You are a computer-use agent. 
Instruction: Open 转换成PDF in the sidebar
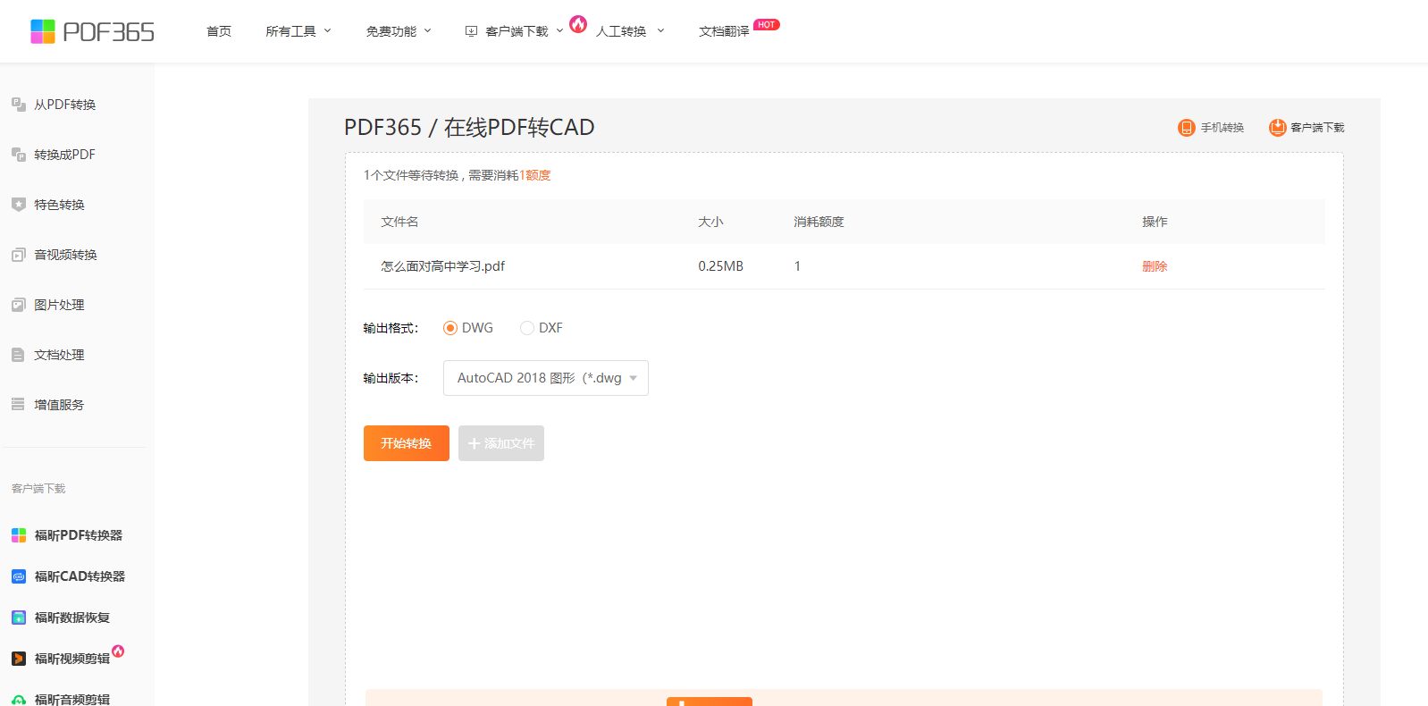64,155
